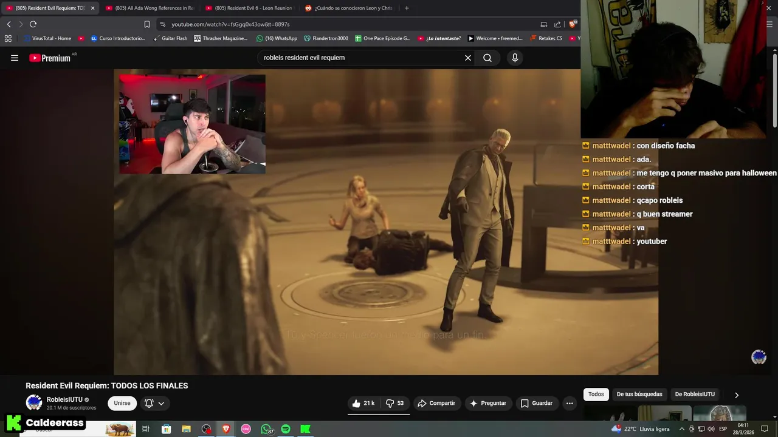Image resolution: width=778 pixels, height=437 pixels.
Task: Open weather widget 22°C Lluvia ligera
Action: tap(641, 429)
